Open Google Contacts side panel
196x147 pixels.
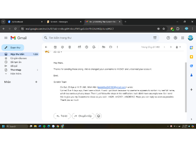(192, 75)
